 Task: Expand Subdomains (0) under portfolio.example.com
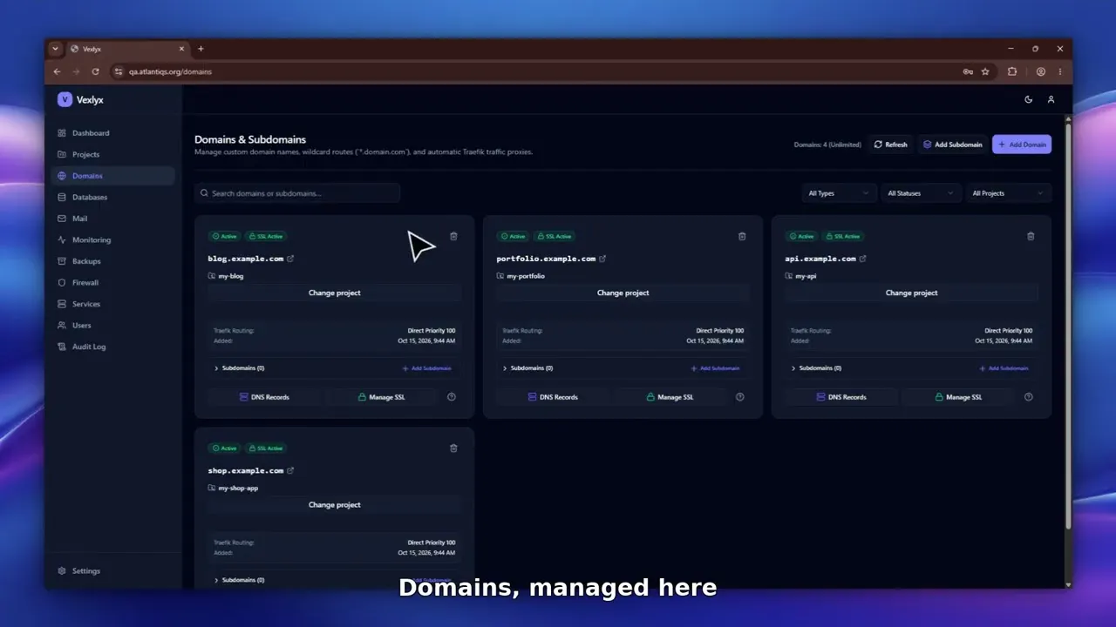[x=527, y=368]
